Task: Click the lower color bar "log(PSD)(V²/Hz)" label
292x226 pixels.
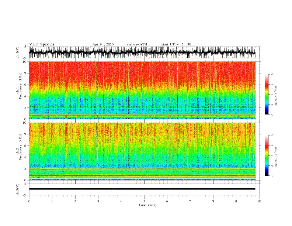Action: pos(276,157)
